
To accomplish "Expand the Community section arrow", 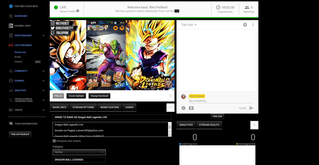I will (x=44, y=71).
